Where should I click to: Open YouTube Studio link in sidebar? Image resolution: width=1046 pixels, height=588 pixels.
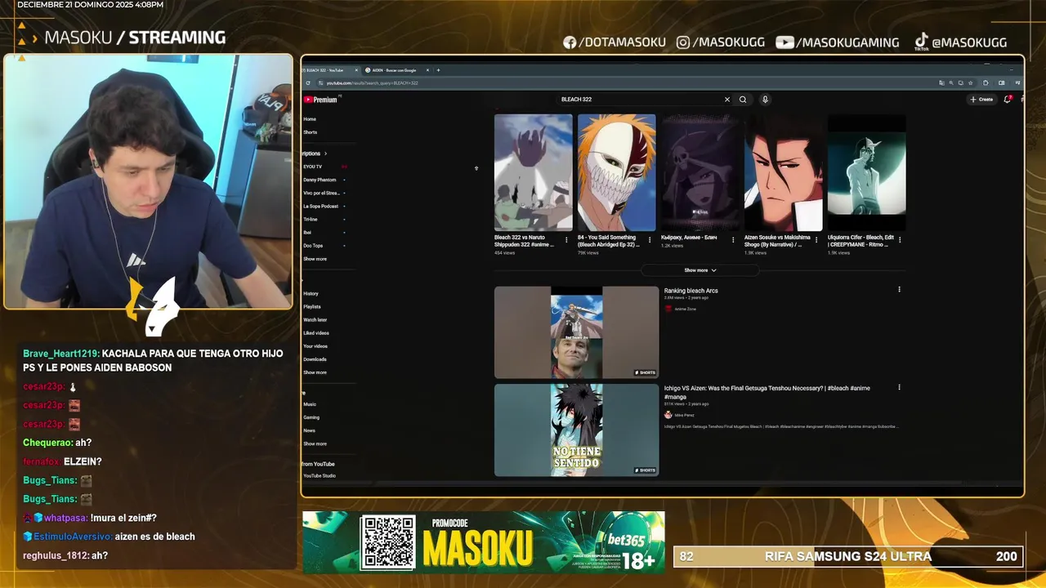(320, 475)
